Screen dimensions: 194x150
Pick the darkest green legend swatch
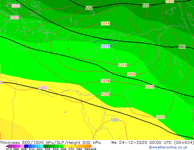tap(45, 146)
